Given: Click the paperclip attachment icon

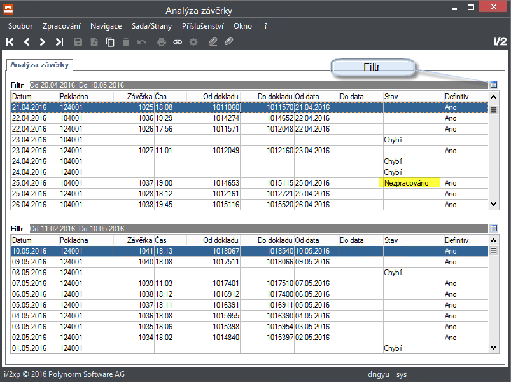Looking at the screenshot, I should click(229, 41).
